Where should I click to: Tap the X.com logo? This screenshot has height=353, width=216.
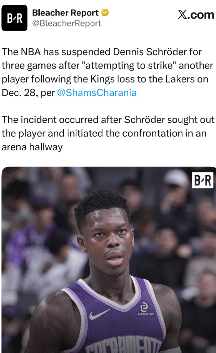(196, 15)
